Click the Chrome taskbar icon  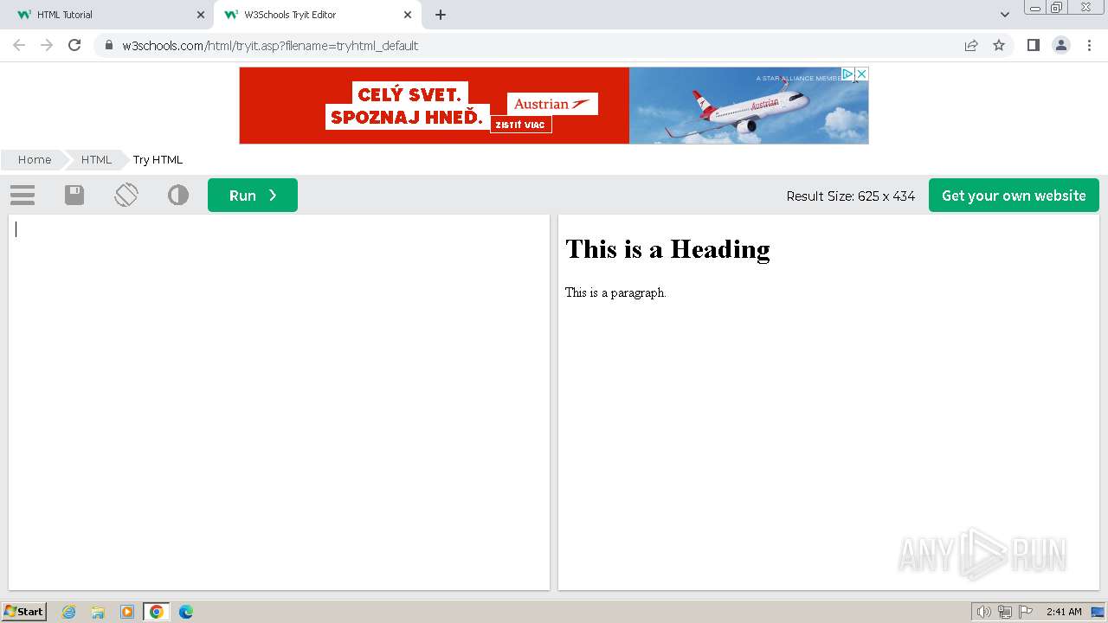tap(157, 612)
